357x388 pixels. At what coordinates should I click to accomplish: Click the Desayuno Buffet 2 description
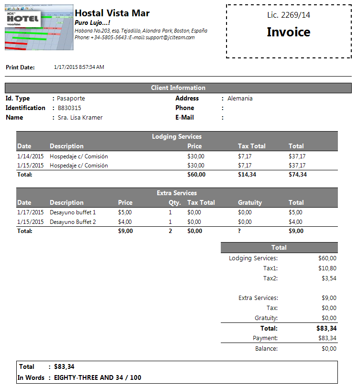[73, 222]
